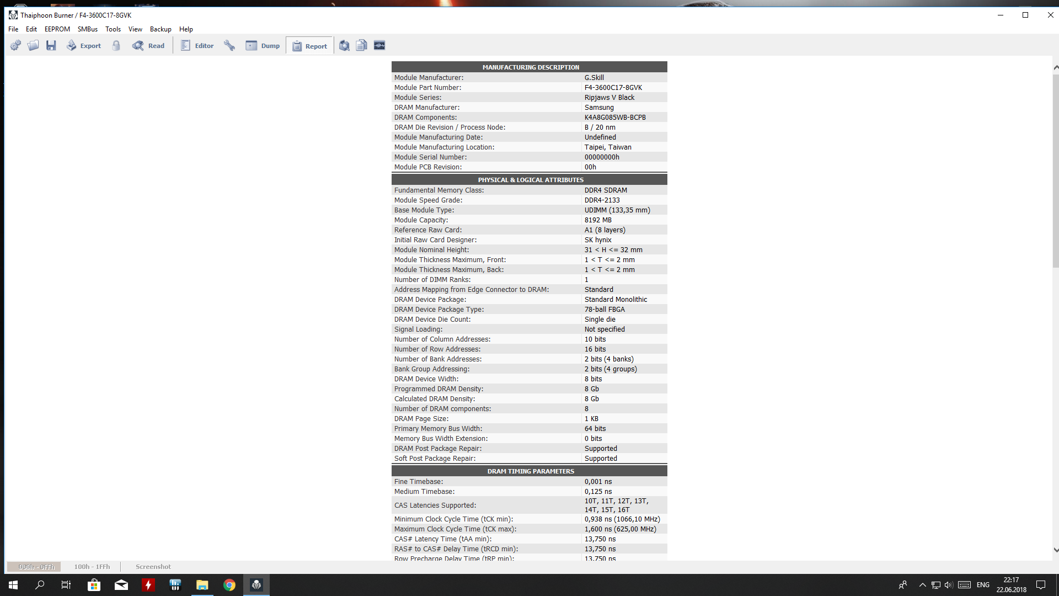Click the open folder toolbar icon
Screen dimensions: 1059x596
point(33,46)
